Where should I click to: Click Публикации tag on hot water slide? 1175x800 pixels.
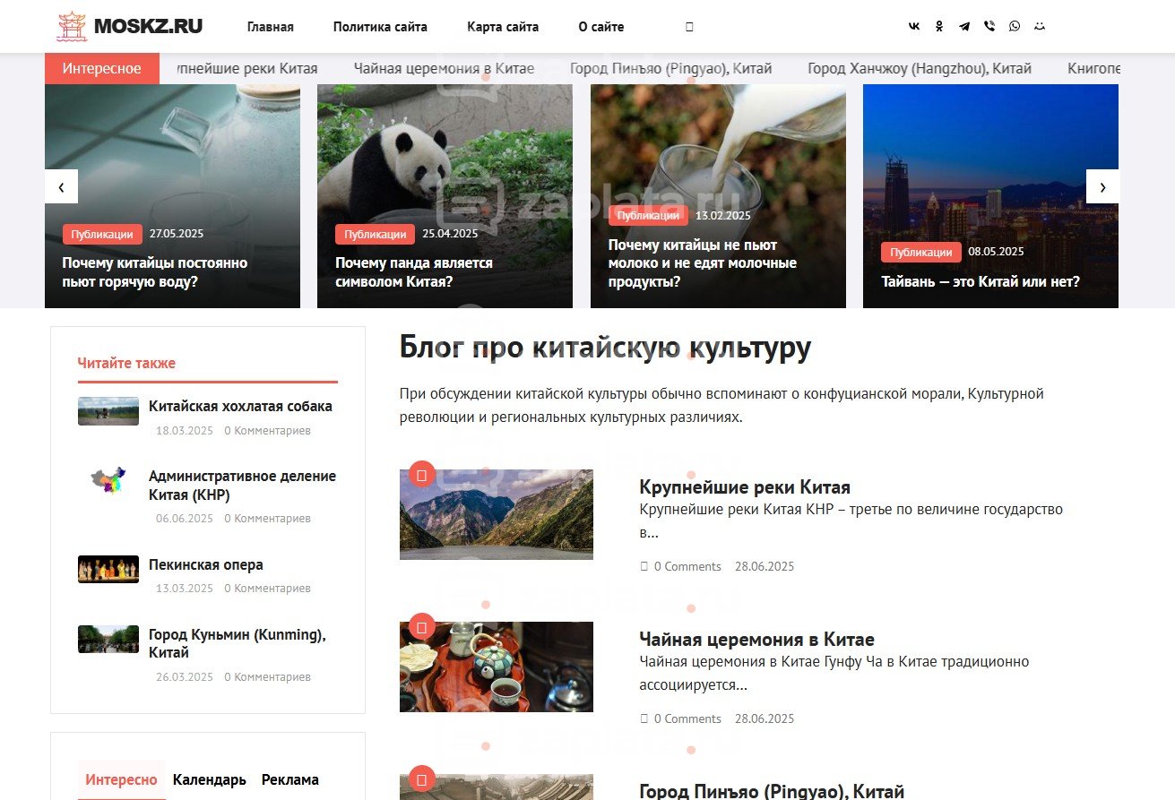(x=102, y=234)
